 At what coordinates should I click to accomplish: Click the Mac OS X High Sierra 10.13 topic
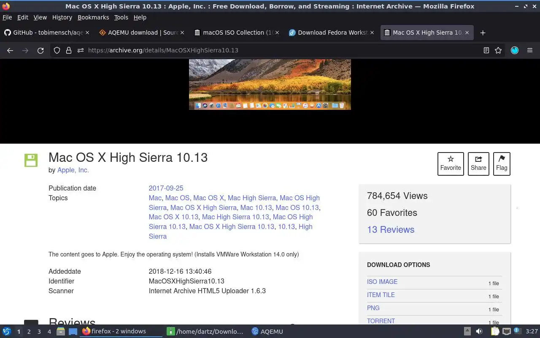tap(232, 226)
